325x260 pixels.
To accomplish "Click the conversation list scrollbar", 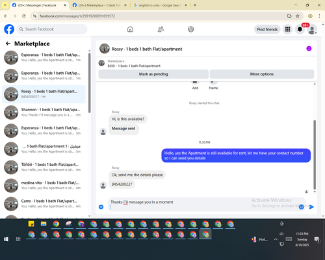I will [x=89, y=83].
